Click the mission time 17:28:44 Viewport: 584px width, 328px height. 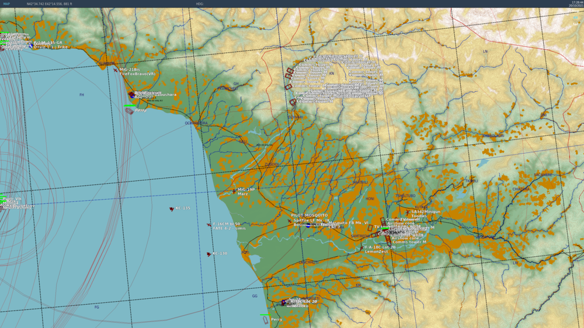point(578,2)
